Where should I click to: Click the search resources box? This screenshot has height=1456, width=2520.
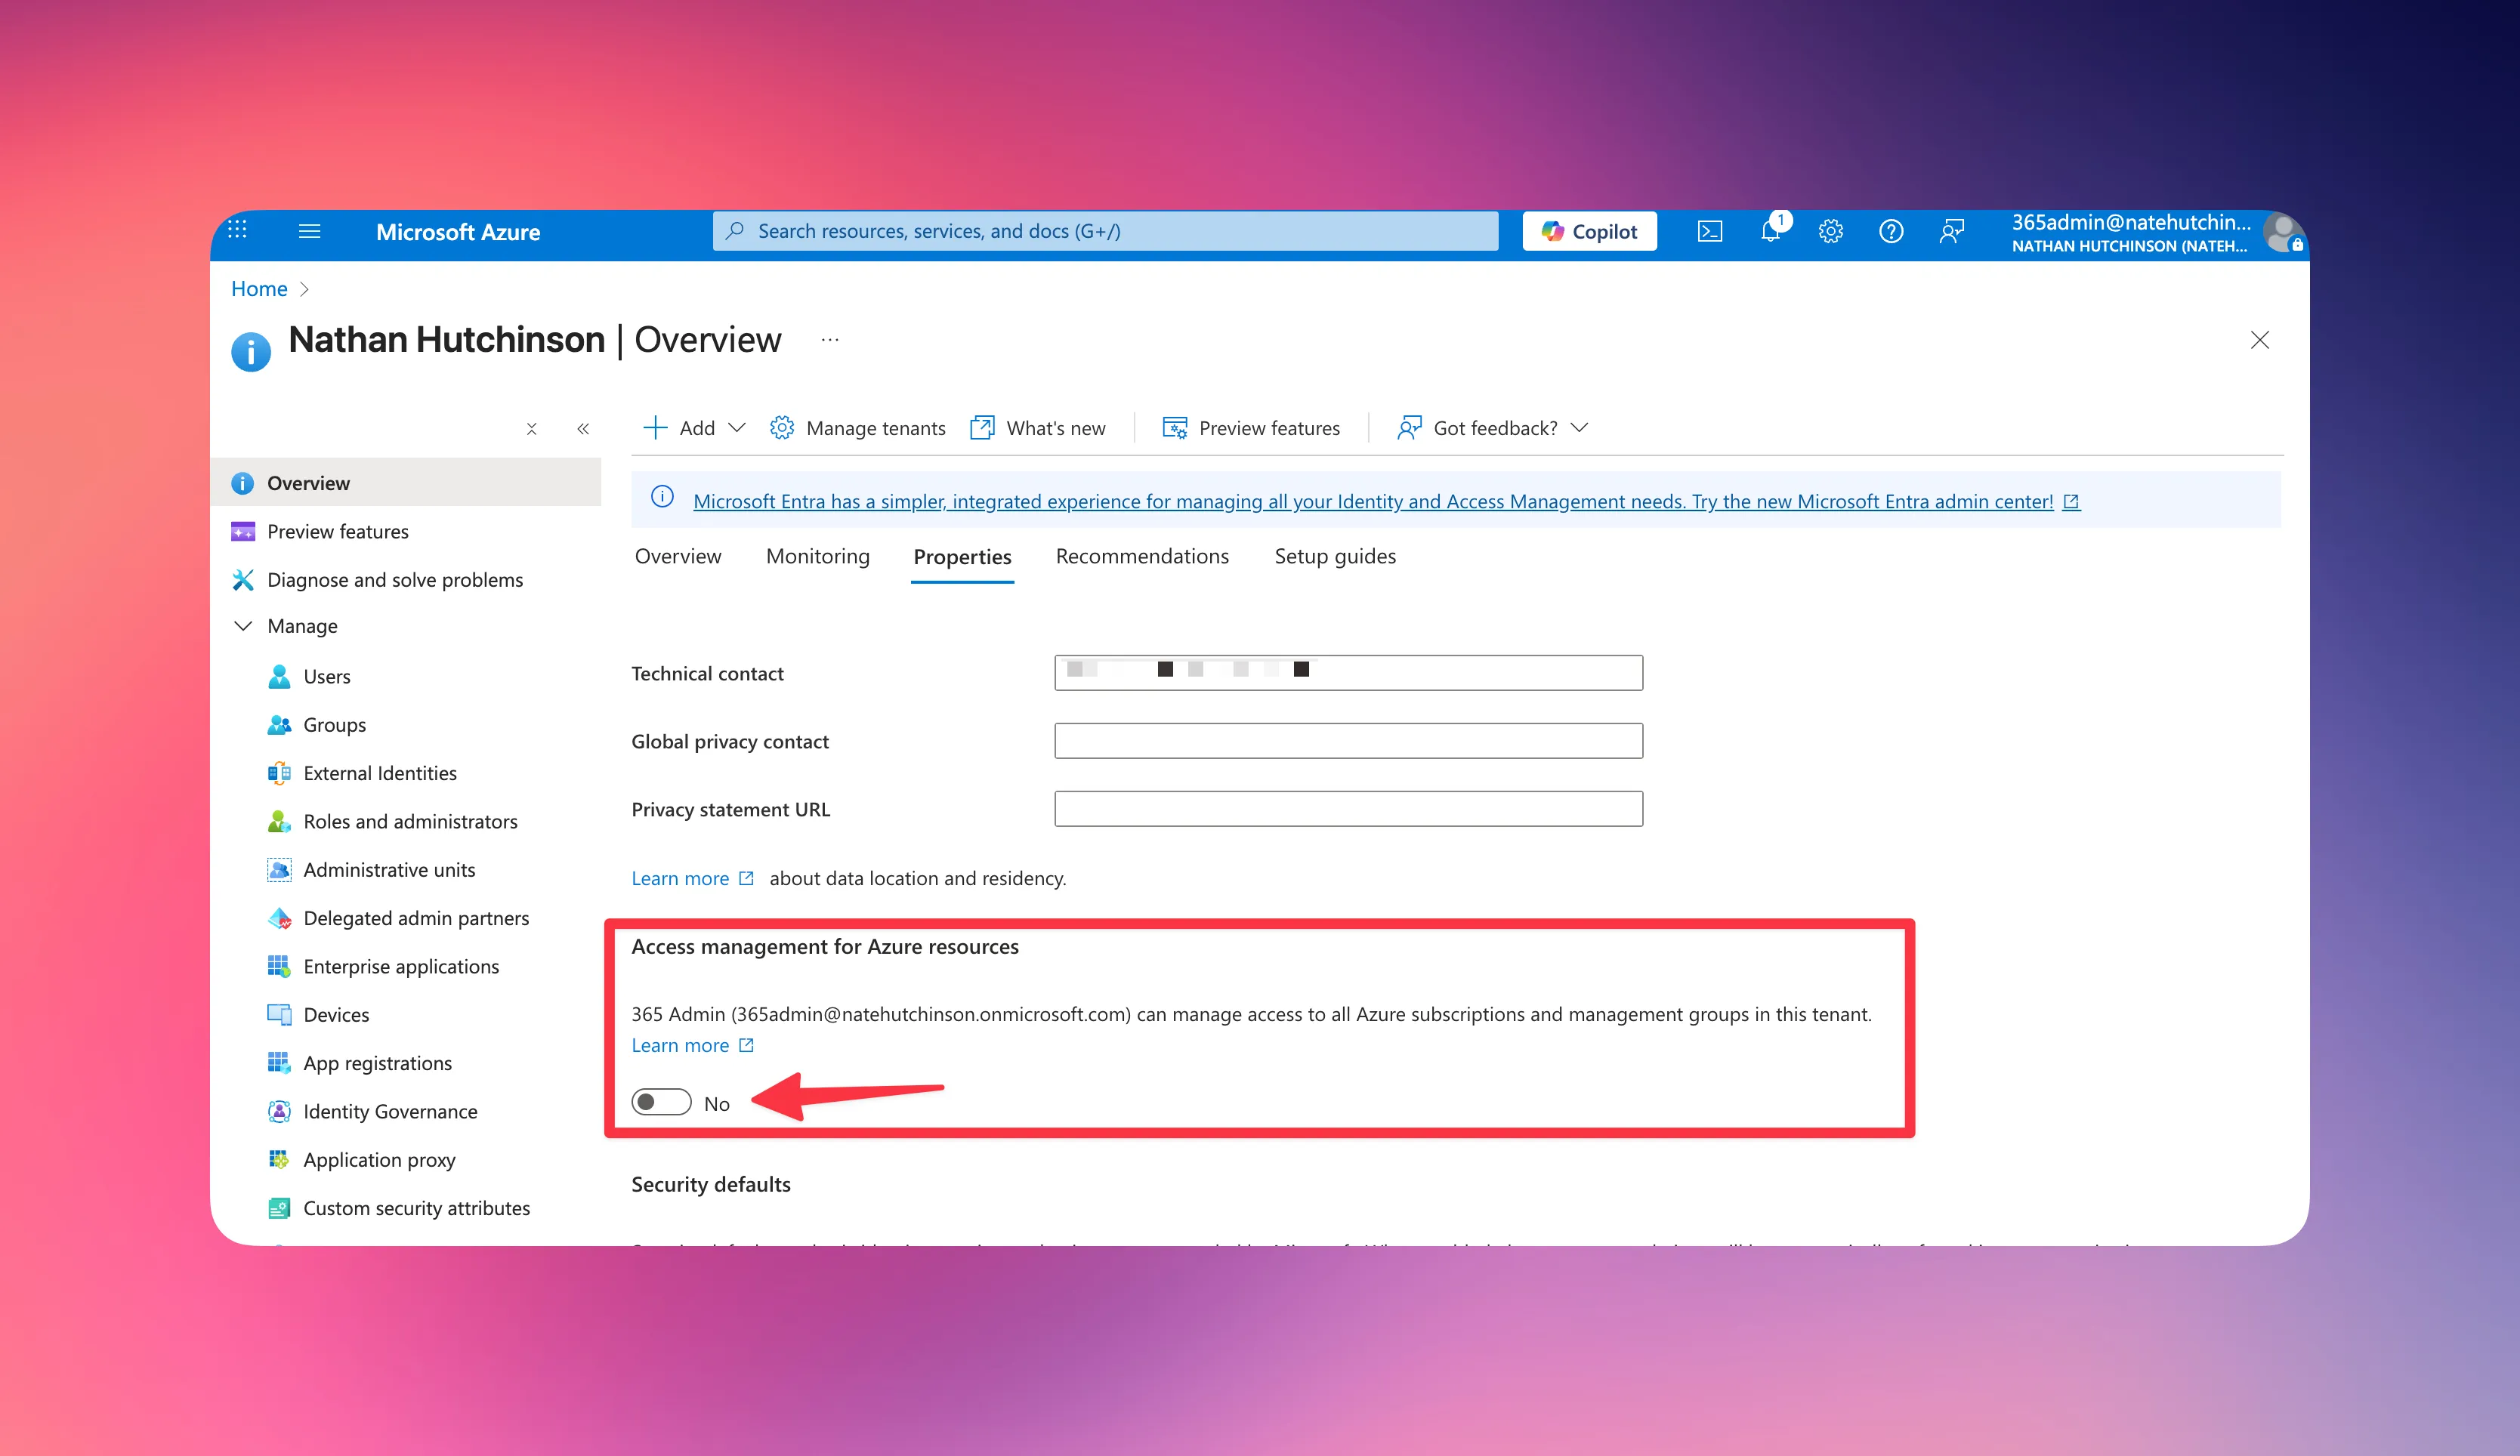[x=1105, y=231]
